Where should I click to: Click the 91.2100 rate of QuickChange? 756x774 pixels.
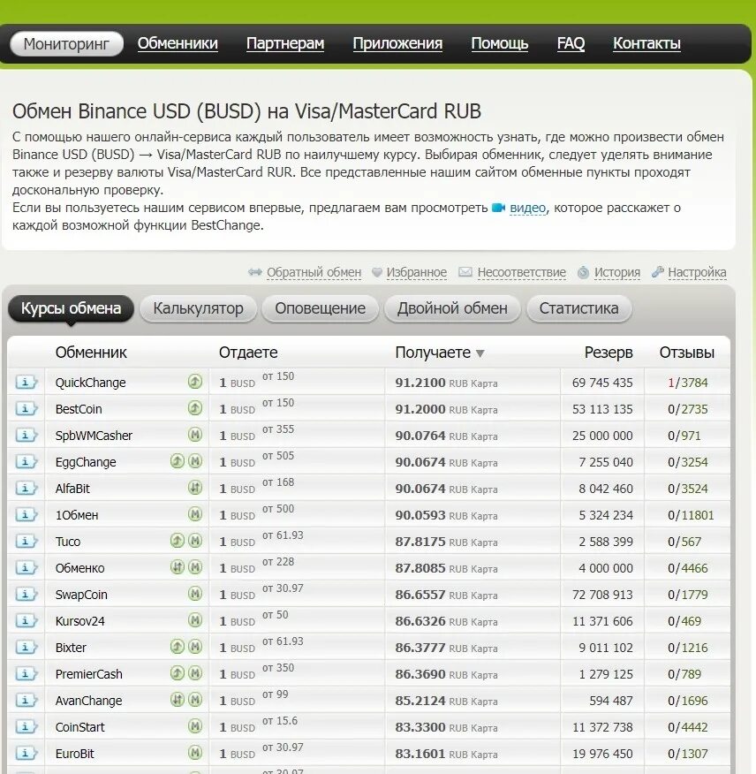tap(420, 383)
